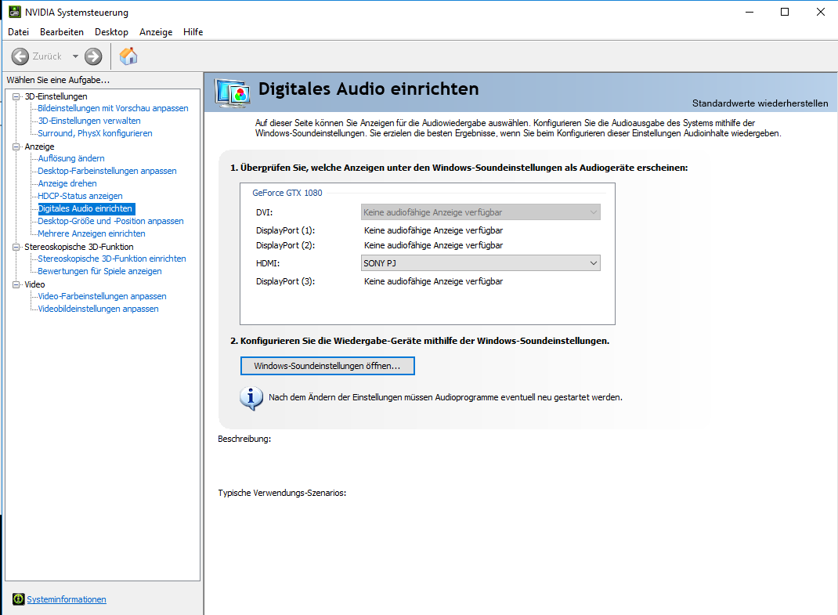The image size is (838, 615).
Task: Collapse the Anzeige tree node
Action: [x=16, y=147]
